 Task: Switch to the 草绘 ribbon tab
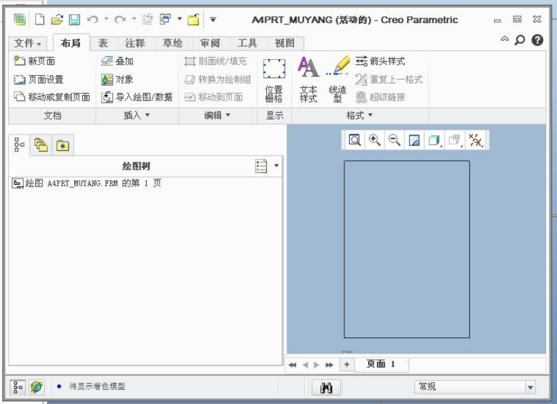173,43
